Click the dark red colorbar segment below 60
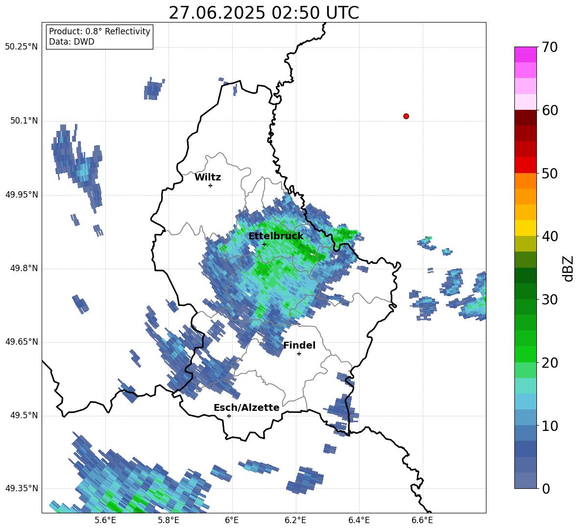This screenshot has width=580, height=530. coord(525,118)
